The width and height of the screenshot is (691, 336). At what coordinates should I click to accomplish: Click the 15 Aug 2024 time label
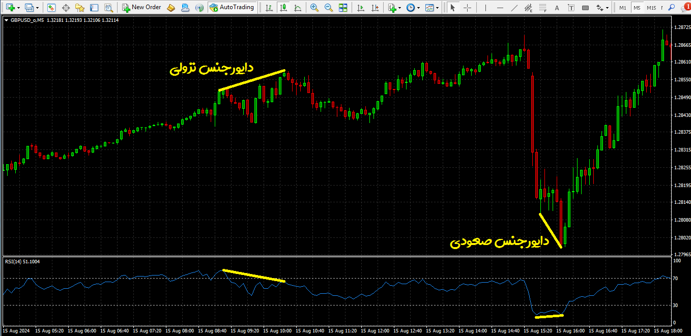[x=16, y=331]
